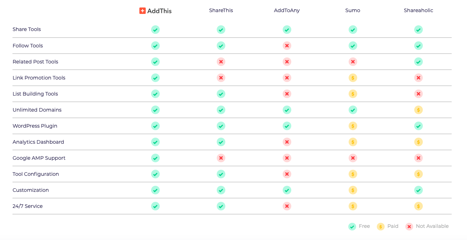
Task: Click Sumo Tool Configuration paid icon
Action: coord(353,174)
